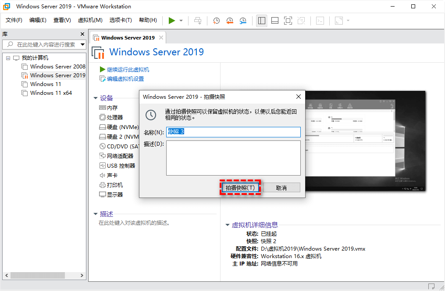Click the snapshot 描述(D) text box
The image size is (445, 291).
click(x=233, y=158)
